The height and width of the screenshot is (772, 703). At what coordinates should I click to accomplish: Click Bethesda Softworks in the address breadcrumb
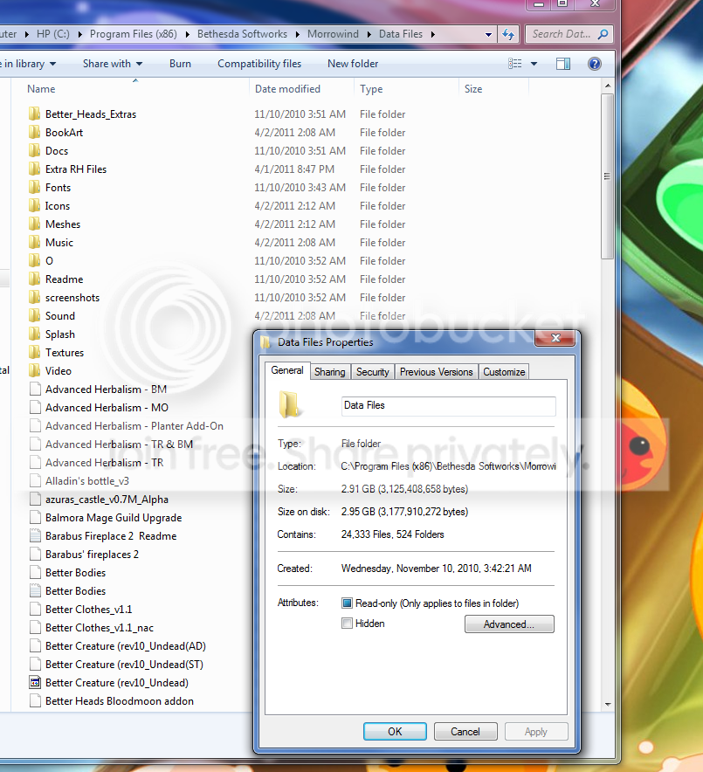[242, 34]
